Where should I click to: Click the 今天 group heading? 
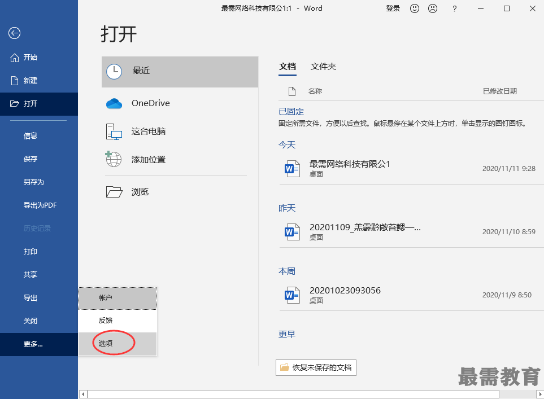point(287,145)
